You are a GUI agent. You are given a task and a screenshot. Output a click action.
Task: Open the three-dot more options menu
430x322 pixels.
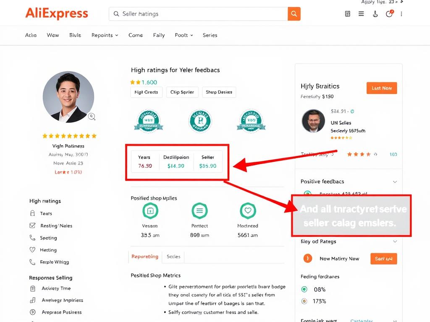point(401,14)
